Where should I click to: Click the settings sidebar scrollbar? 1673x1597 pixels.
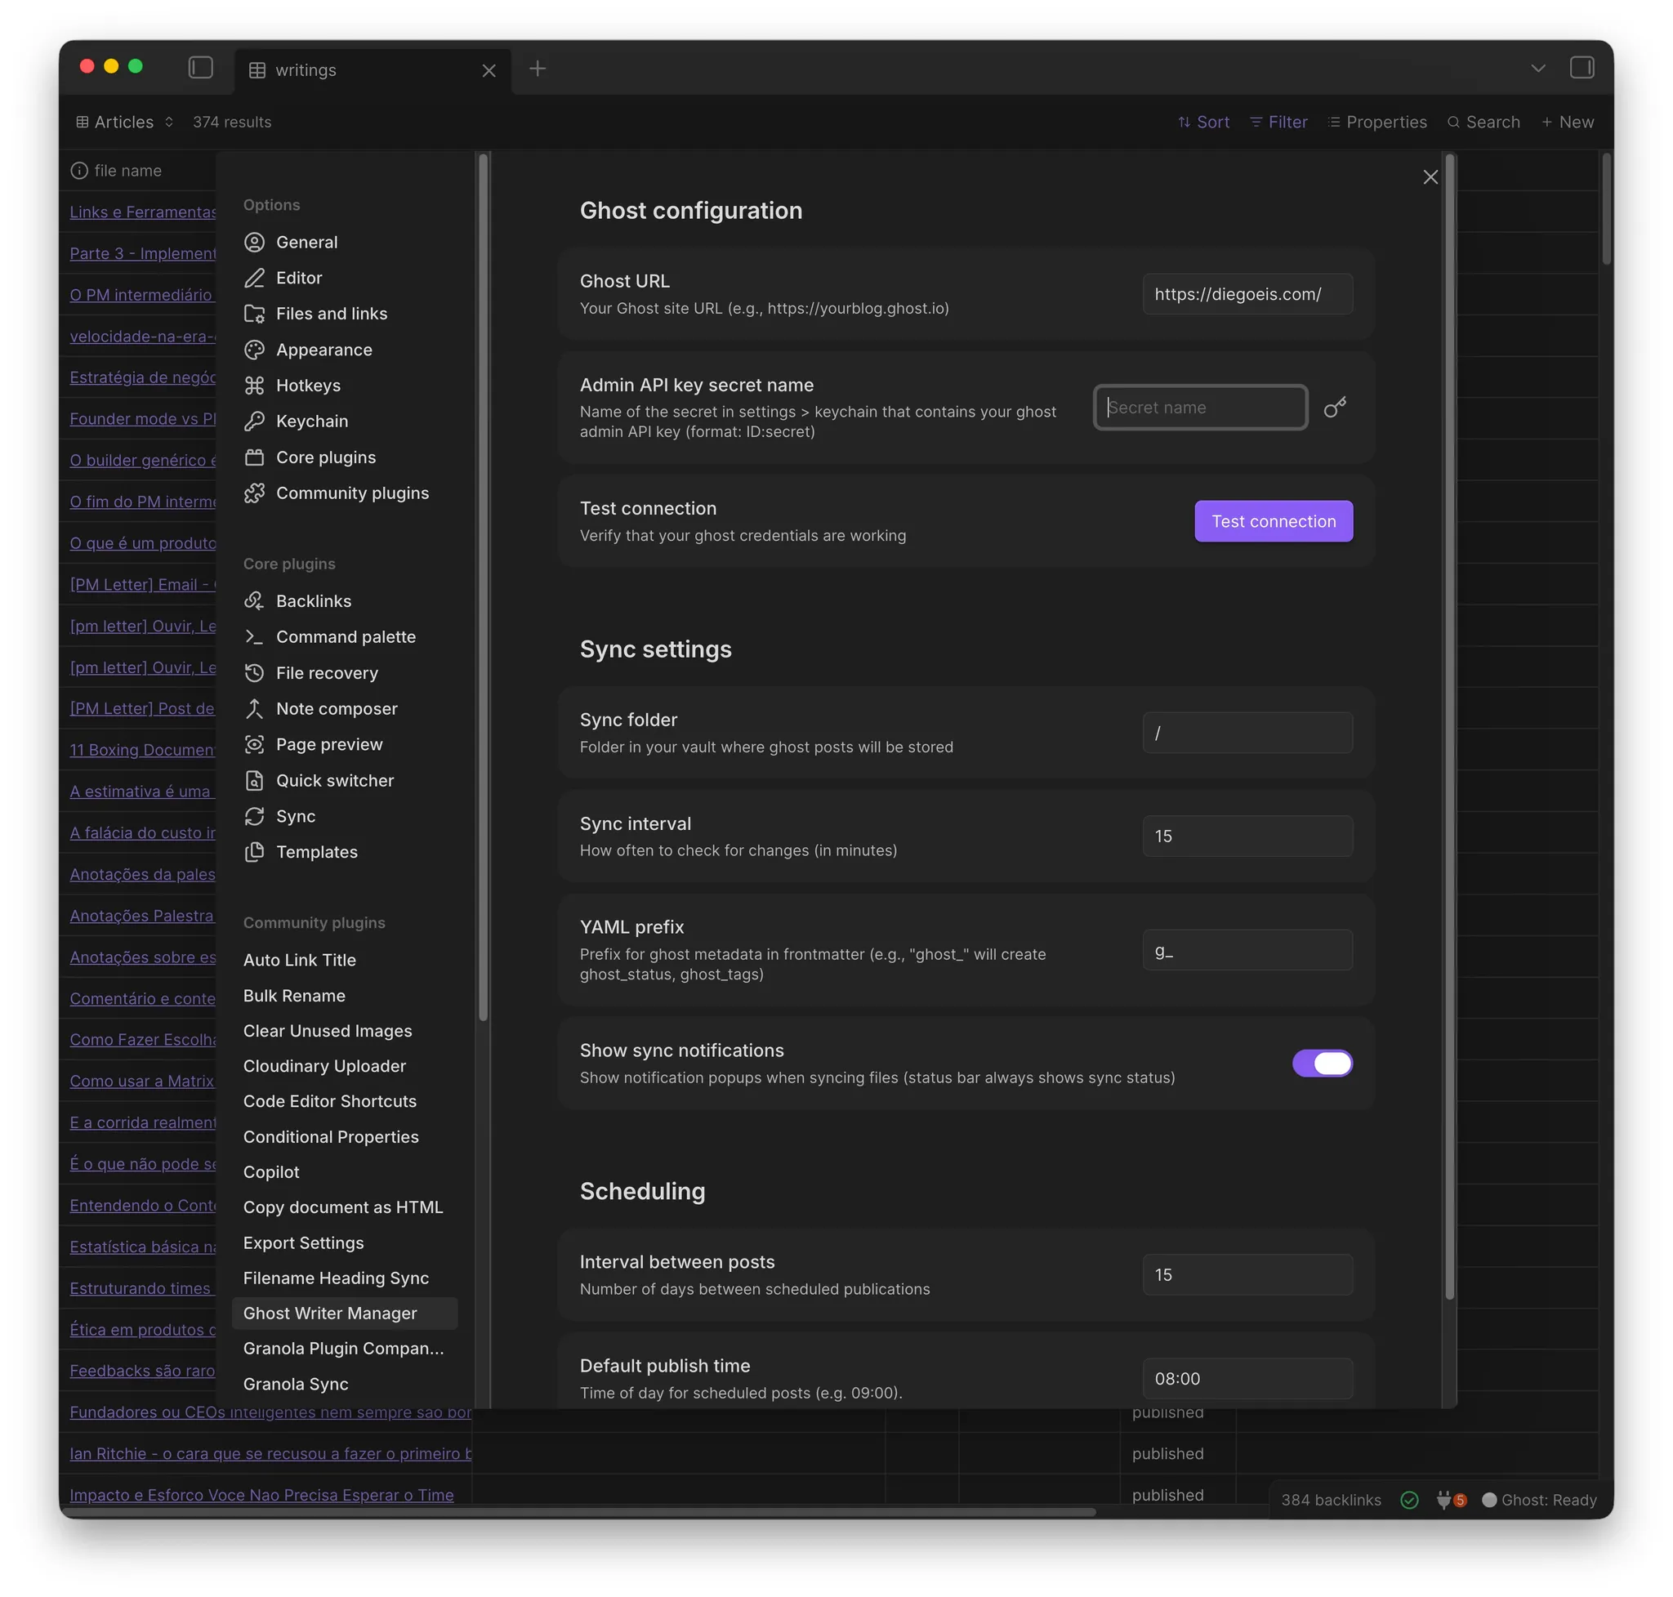[x=483, y=587]
